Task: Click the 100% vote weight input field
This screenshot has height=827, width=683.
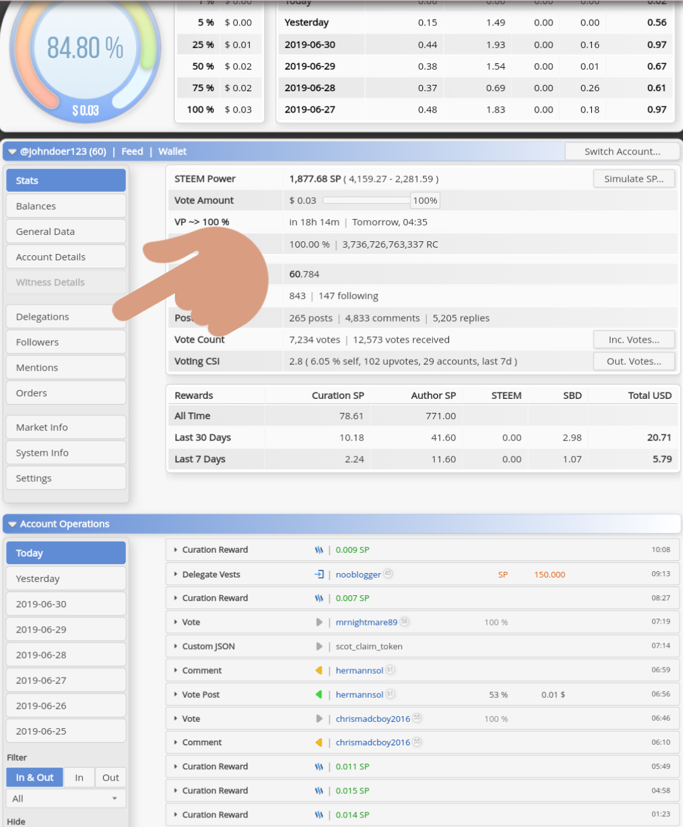Action: (425, 201)
